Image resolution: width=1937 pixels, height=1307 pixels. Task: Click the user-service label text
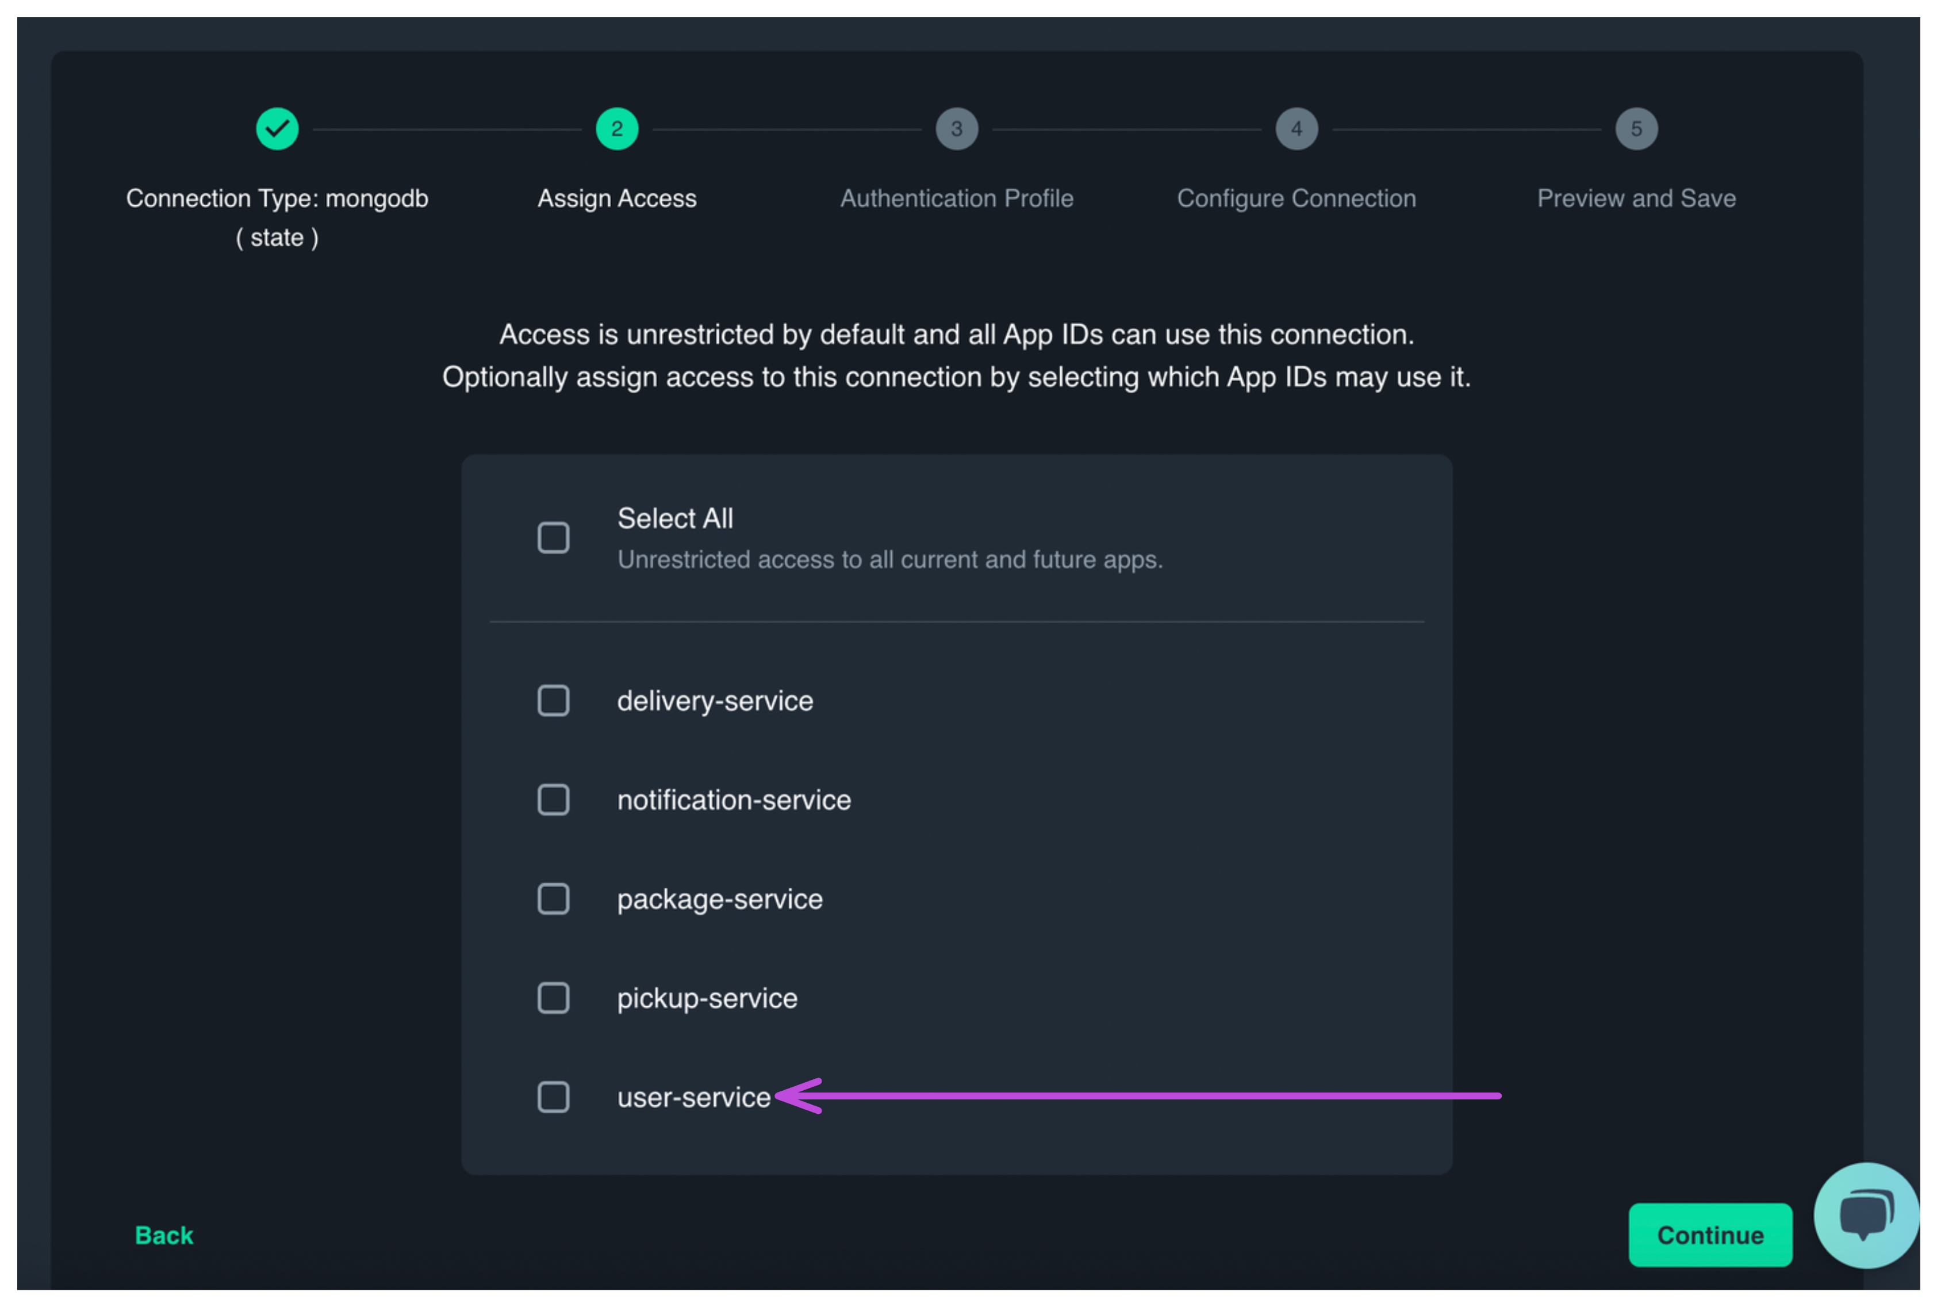tap(693, 1097)
